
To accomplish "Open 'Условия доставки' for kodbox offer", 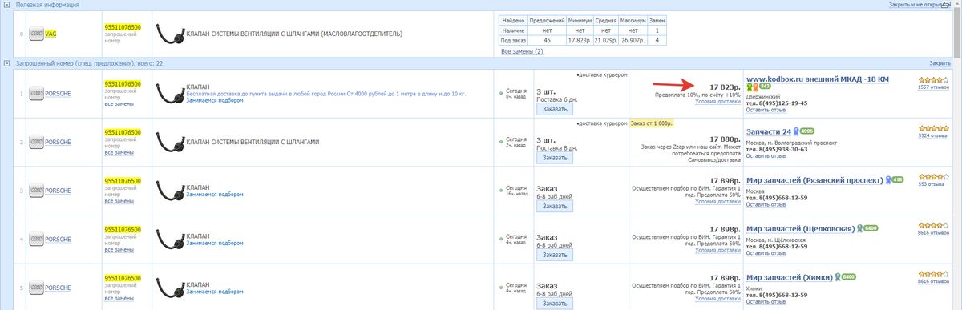I will tap(718, 101).
